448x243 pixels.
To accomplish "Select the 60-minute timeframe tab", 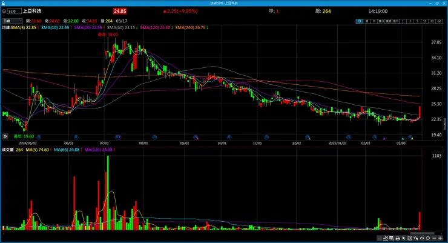I will coord(439,21).
